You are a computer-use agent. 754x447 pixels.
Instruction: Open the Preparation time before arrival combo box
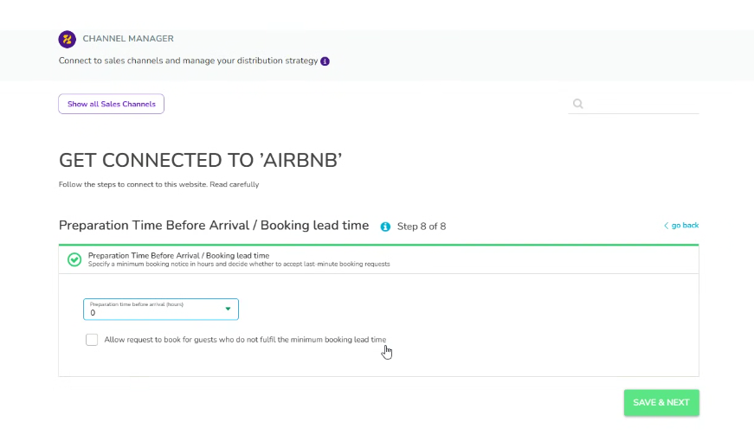click(160, 310)
